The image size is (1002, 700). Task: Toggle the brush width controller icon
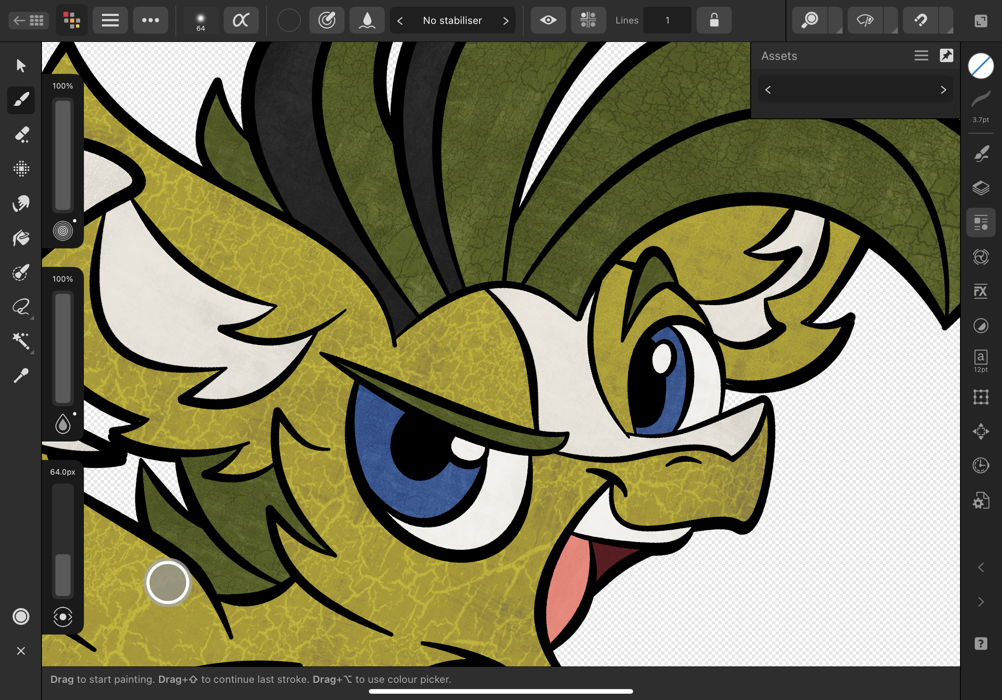(x=63, y=617)
